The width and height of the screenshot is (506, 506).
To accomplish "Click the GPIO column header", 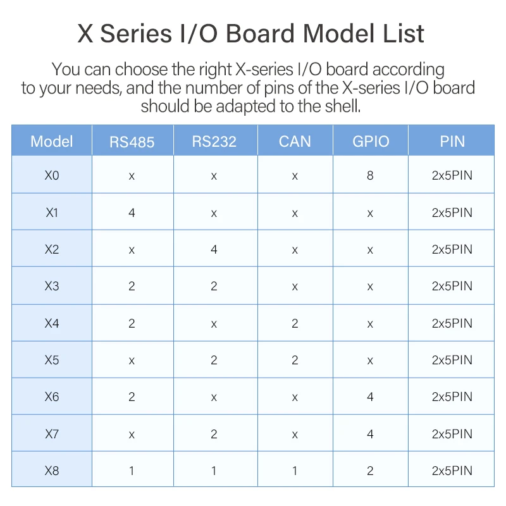I will tap(371, 141).
